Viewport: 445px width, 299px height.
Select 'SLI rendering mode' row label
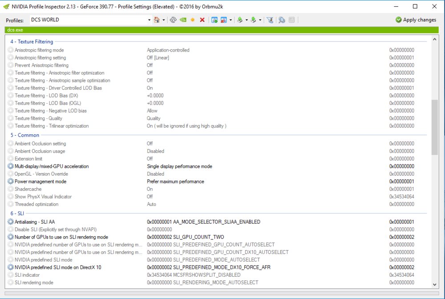[34, 283]
